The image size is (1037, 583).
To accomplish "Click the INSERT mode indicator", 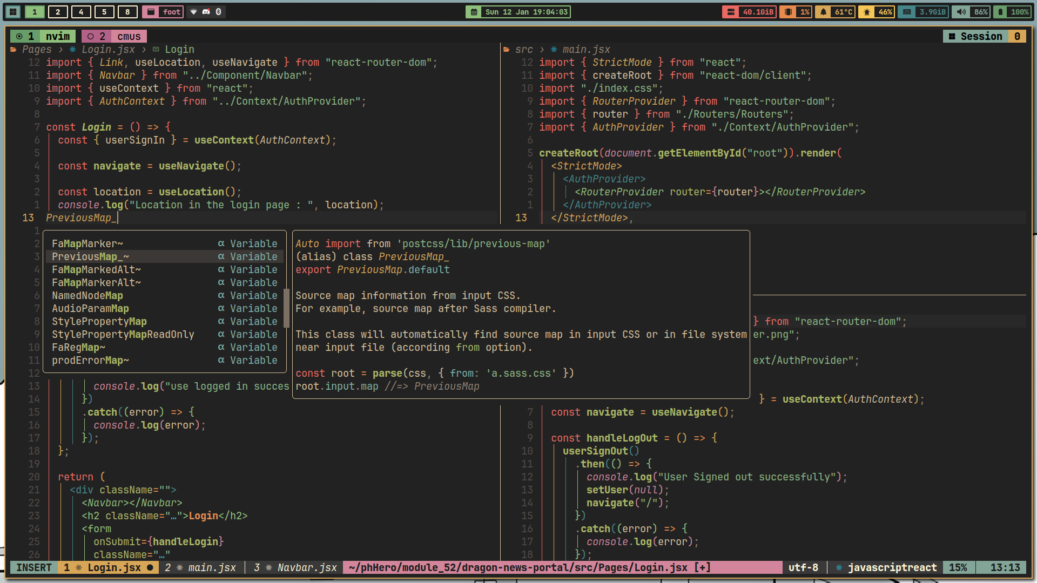I will coord(33,567).
